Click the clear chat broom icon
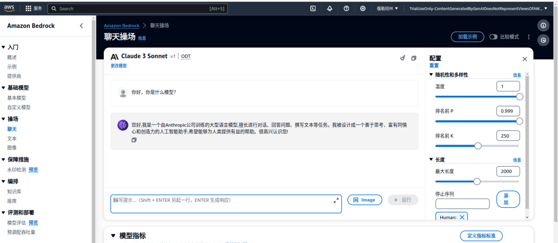558x243 pixels. click(402, 58)
